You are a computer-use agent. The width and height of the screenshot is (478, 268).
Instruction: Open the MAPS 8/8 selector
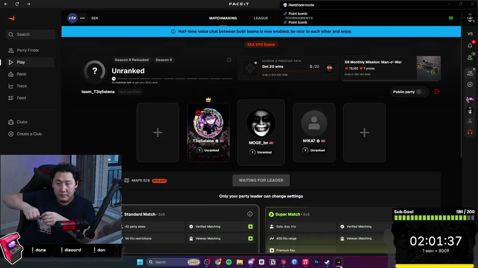145,181
